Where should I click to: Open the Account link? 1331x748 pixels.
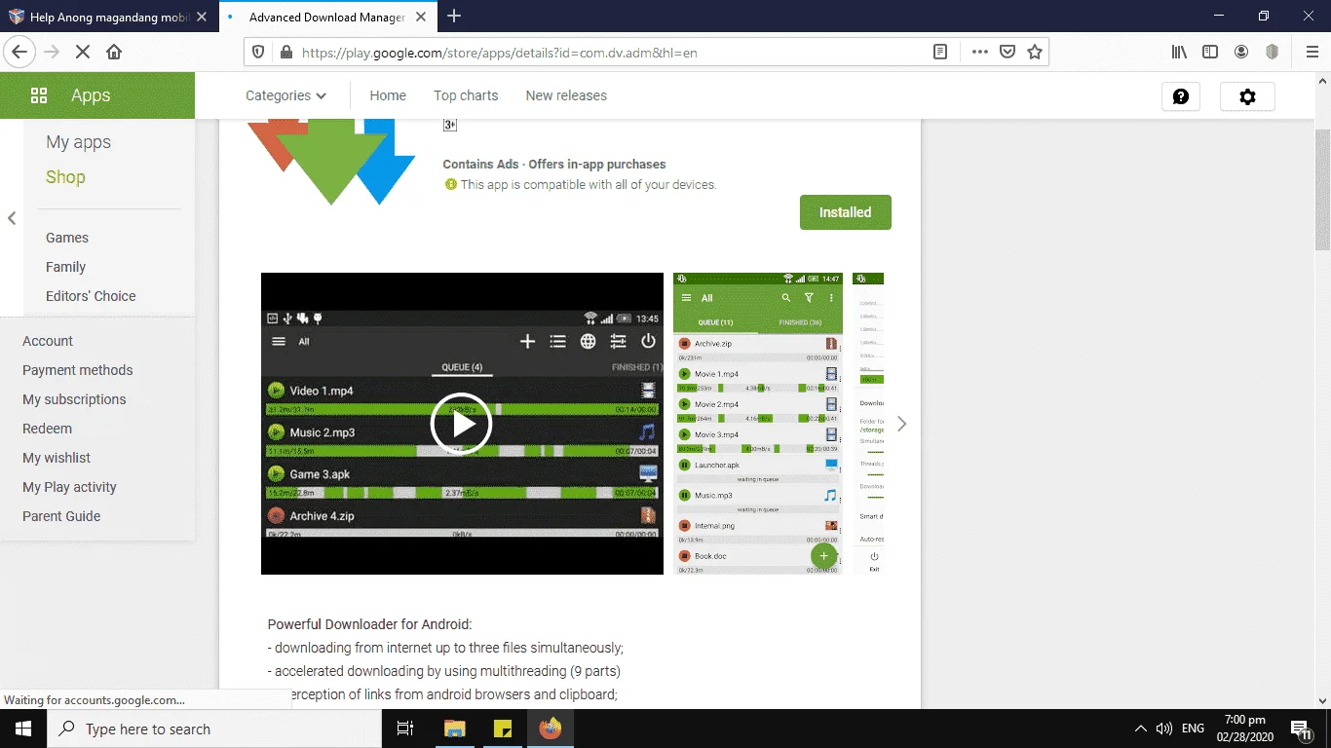(48, 341)
